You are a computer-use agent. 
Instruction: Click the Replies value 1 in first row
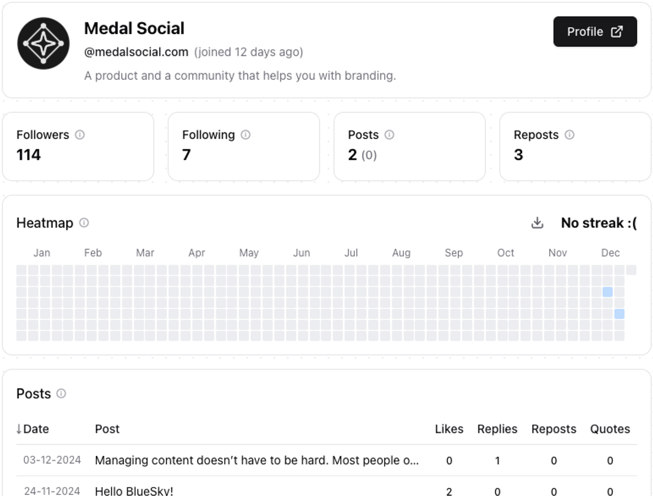[497, 461]
